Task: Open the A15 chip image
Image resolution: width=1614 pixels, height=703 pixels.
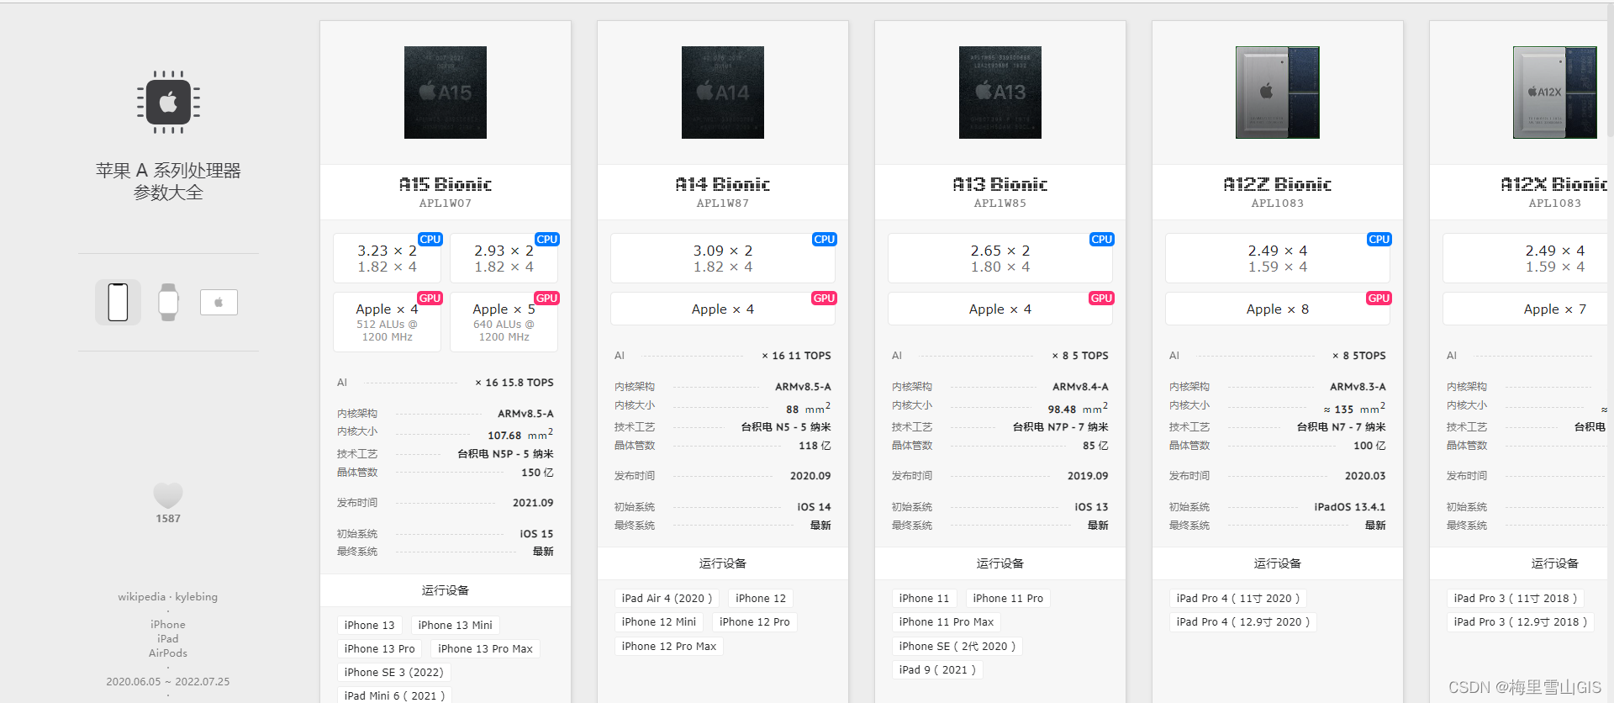Action: [446, 92]
